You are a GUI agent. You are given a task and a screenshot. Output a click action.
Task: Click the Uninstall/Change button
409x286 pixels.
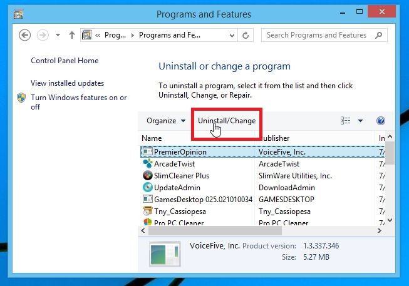click(227, 121)
